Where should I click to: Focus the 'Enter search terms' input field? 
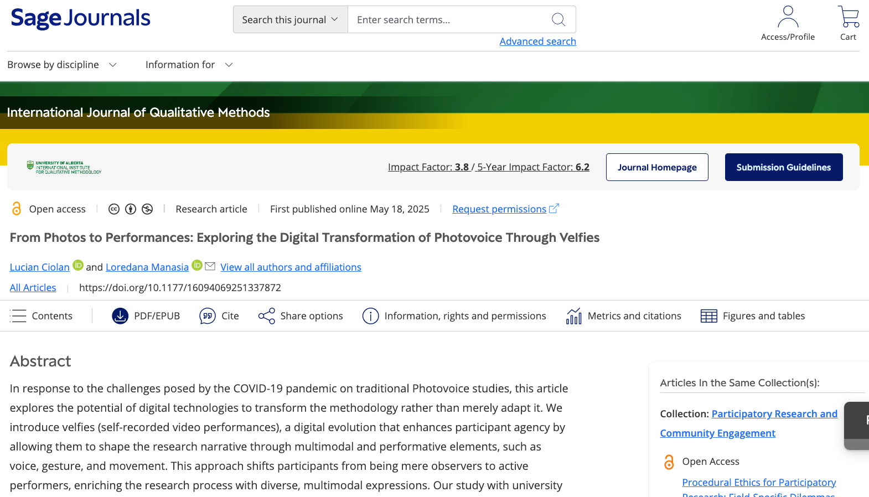(x=448, y=20)
